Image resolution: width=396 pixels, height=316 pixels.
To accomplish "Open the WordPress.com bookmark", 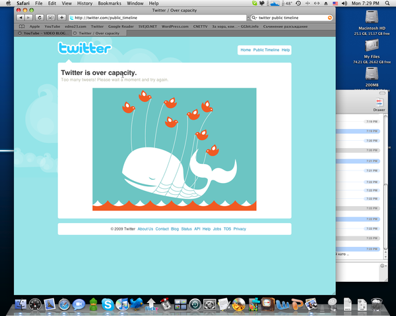I will tap(175, 26).
